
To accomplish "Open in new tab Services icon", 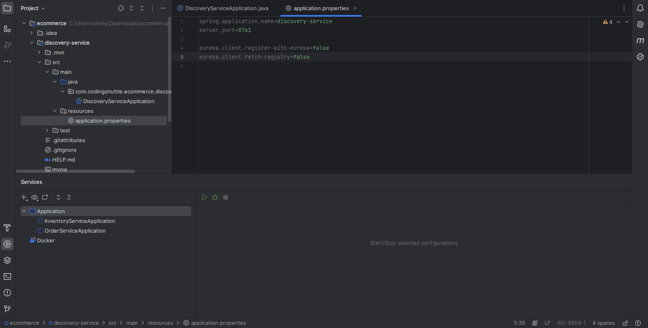I will click(x=45, y=197).
